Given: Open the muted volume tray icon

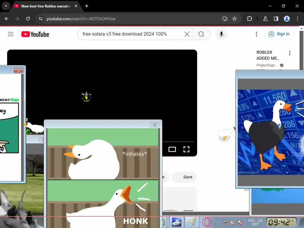Looking at the screenshot, I should click(233, 223).
